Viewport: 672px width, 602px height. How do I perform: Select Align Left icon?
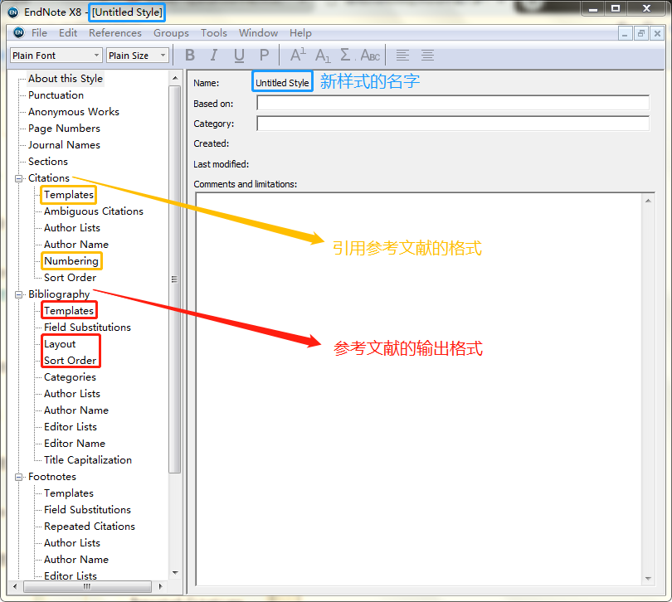click(402, 56)
